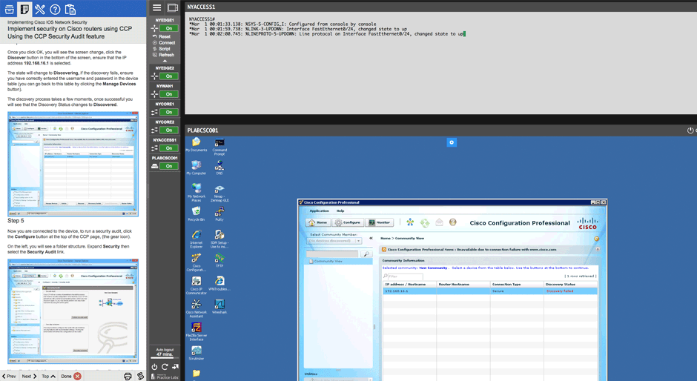The width and height of the screenshot is (697, 381).
Task: Print the lab guide with printer icon
Action: pos(128,376)
